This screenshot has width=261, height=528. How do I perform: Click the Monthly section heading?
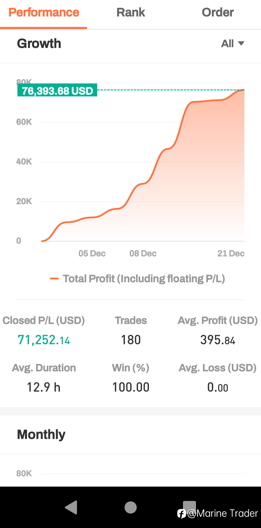[x=41, y=435]
